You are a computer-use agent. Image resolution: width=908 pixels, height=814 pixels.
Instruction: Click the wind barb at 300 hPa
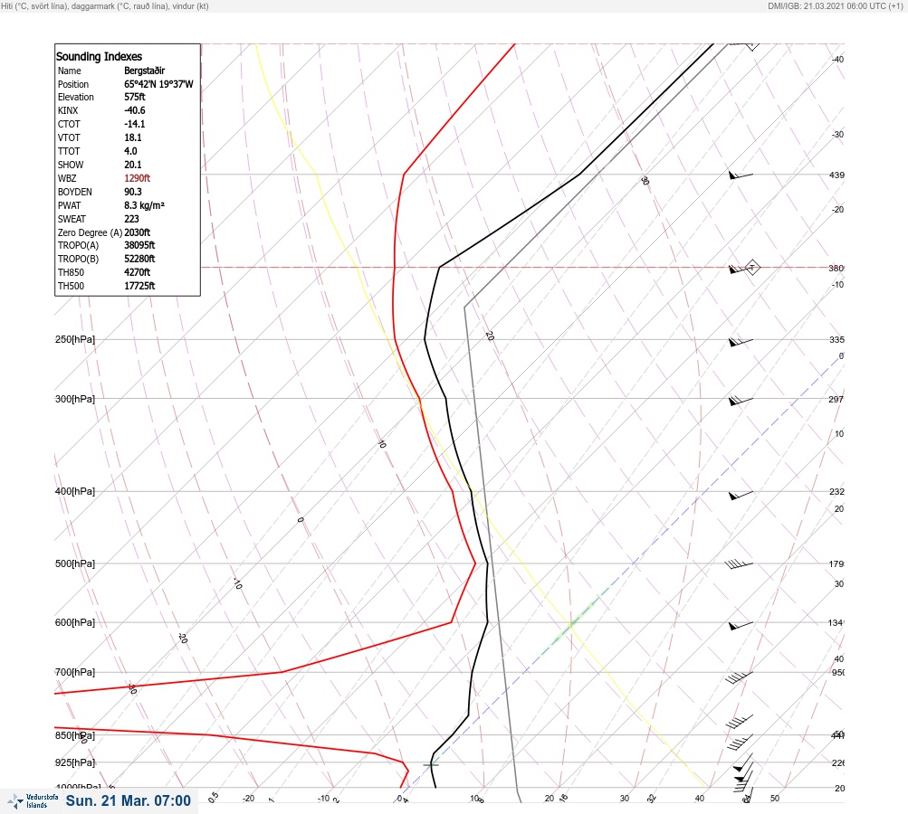tap(741, 401)
